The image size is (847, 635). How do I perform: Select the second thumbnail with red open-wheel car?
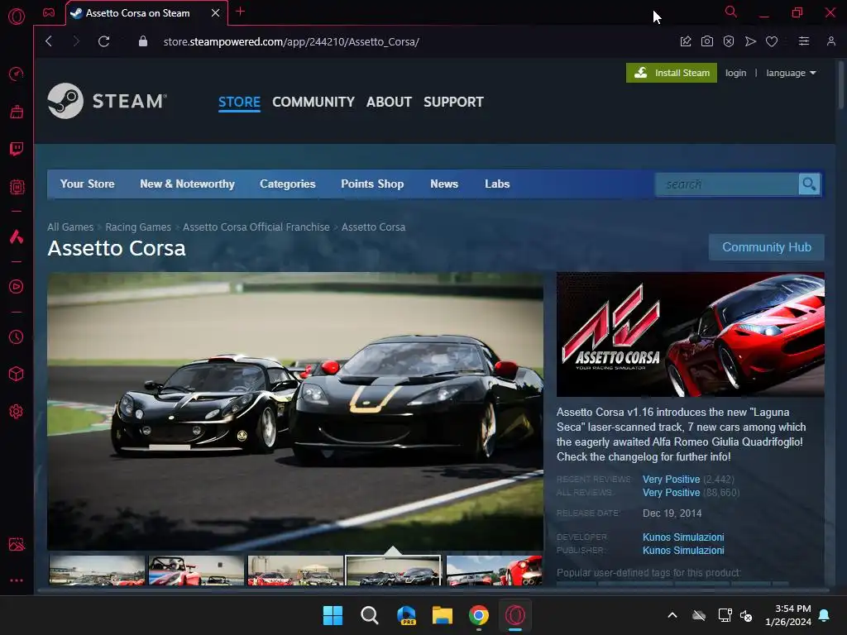[196, 571]
